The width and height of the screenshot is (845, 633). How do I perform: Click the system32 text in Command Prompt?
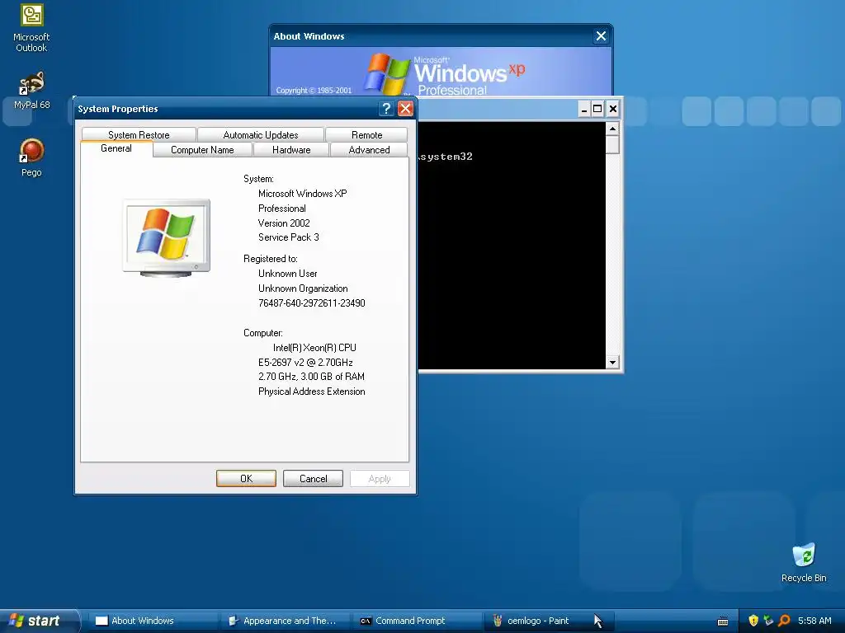tap(446, 157)
